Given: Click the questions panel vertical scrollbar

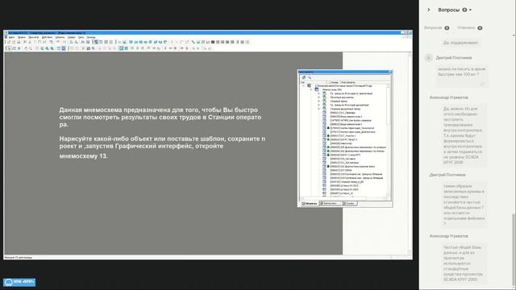Looking at the screenshot, I should [514, 250].
